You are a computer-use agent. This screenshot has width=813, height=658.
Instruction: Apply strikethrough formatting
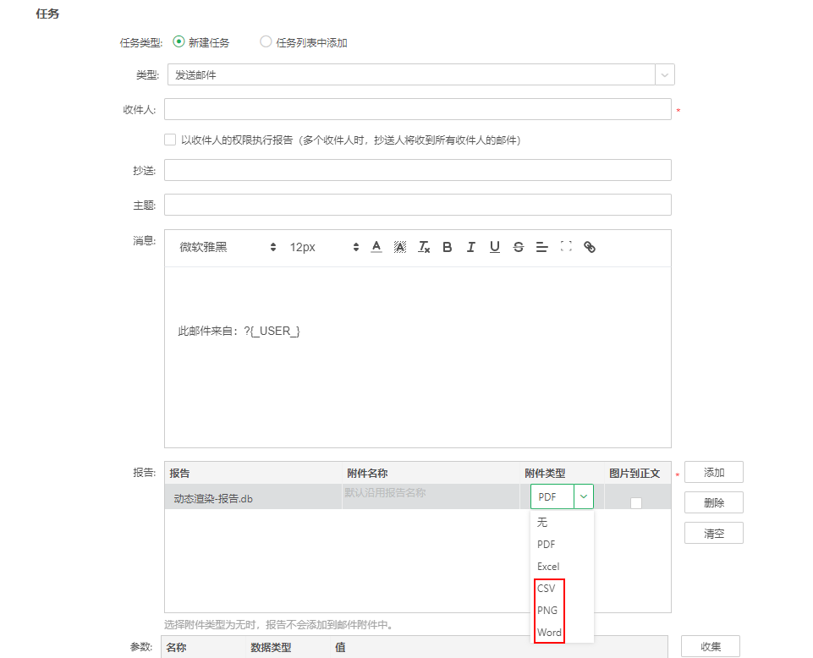pos(519,246)
